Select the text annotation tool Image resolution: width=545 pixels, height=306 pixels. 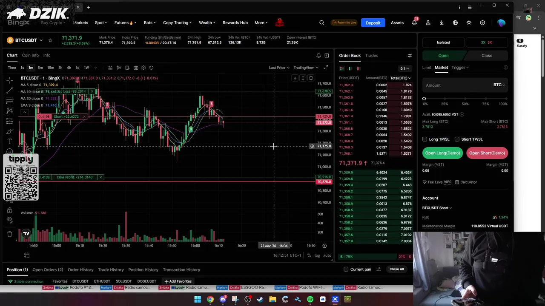click(x=9, y=141)
